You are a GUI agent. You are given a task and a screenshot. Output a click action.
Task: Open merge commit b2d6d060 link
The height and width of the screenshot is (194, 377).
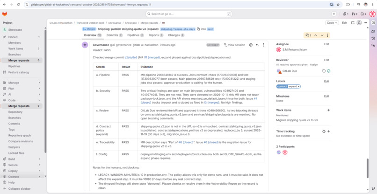pyautogui.click(x=131, y=57)
